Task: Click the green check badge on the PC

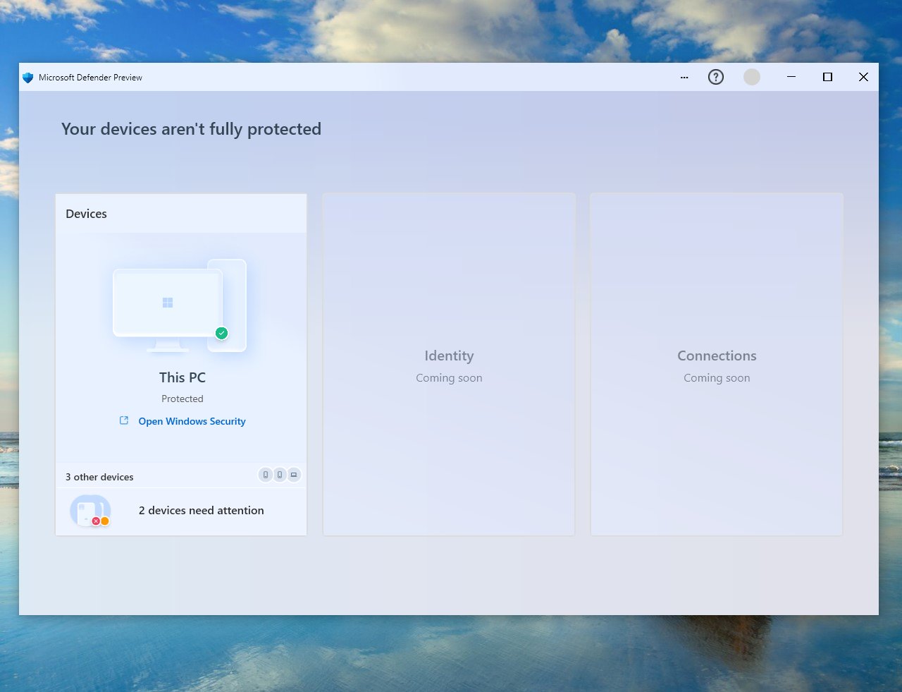Action: [221, 333]
